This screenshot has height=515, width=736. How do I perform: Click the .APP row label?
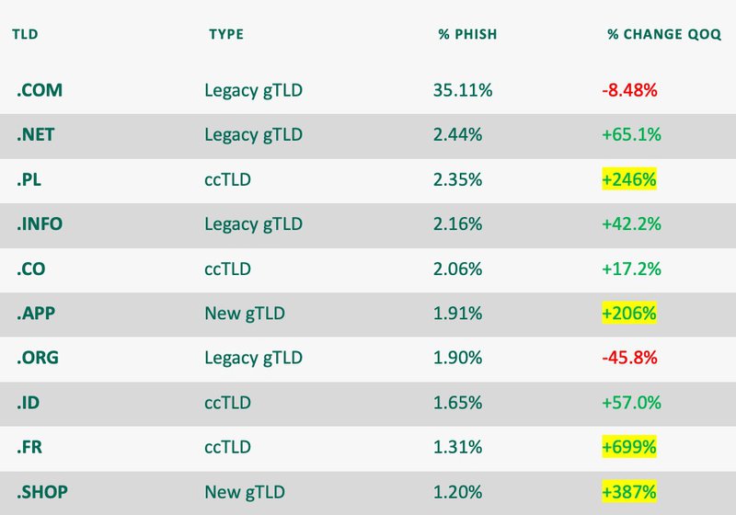(x=36, y=314)
